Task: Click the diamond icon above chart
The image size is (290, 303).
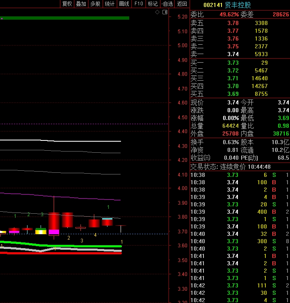Action: (x=157, y=12)
